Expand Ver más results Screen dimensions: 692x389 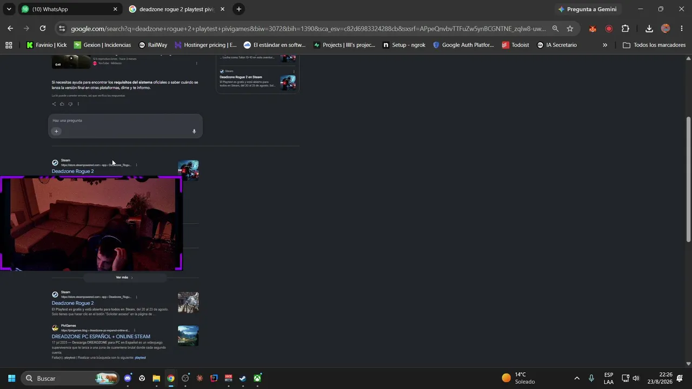tap(124, 278)
